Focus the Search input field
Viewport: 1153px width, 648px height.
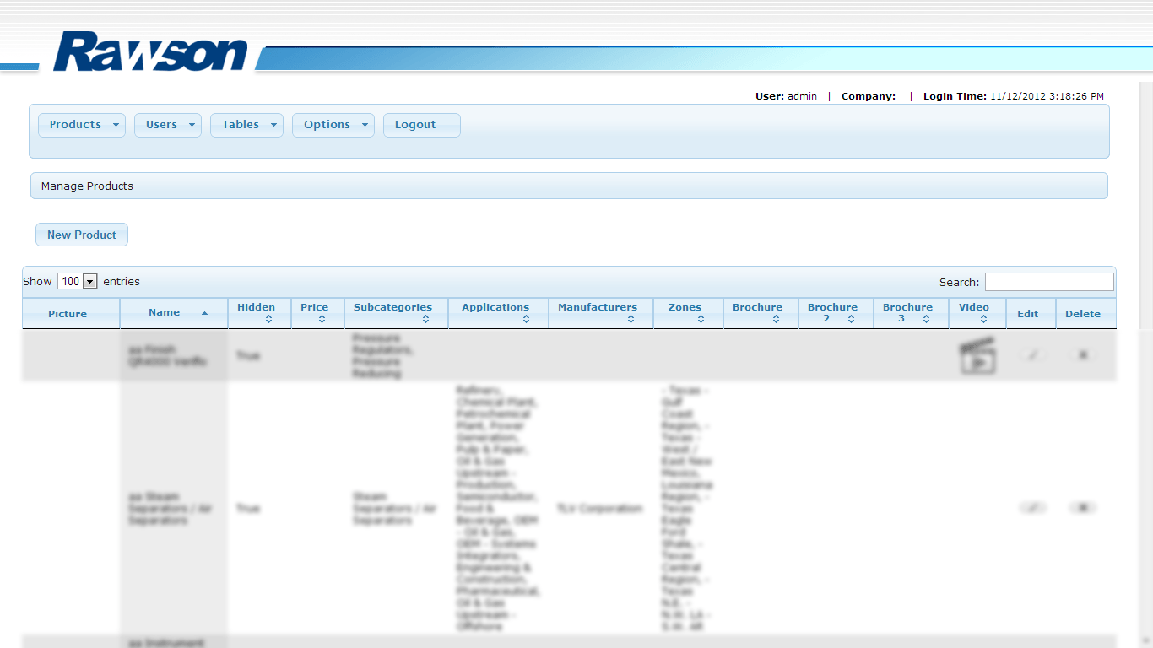pos(1049,282)
